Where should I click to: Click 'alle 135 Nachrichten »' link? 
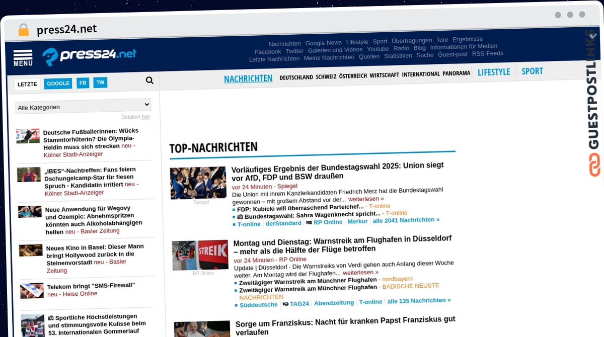(419, 301)
